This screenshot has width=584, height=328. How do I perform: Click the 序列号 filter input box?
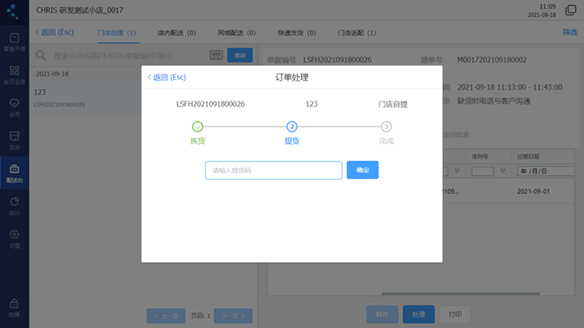click(483, 171)
